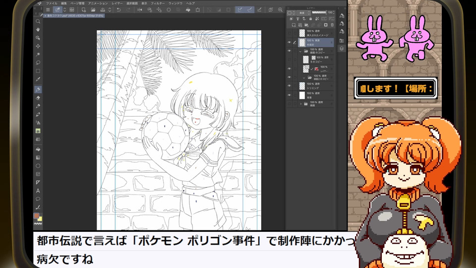The width and height of the screenshot is (476, 268).
Task: Toggle visibility of the レイヤー masked layer
Action: pos(289,68)
